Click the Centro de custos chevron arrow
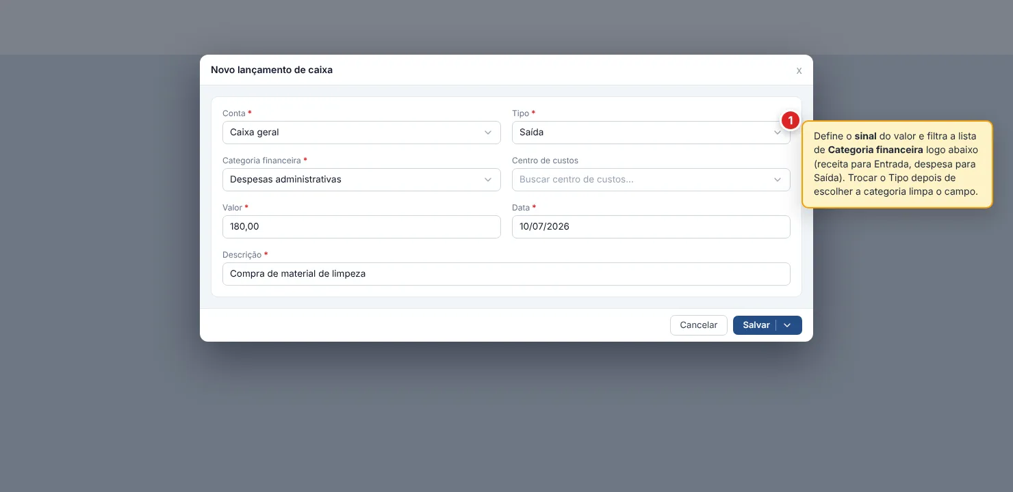Screen dimensions: 1013x492 (778, 180)
